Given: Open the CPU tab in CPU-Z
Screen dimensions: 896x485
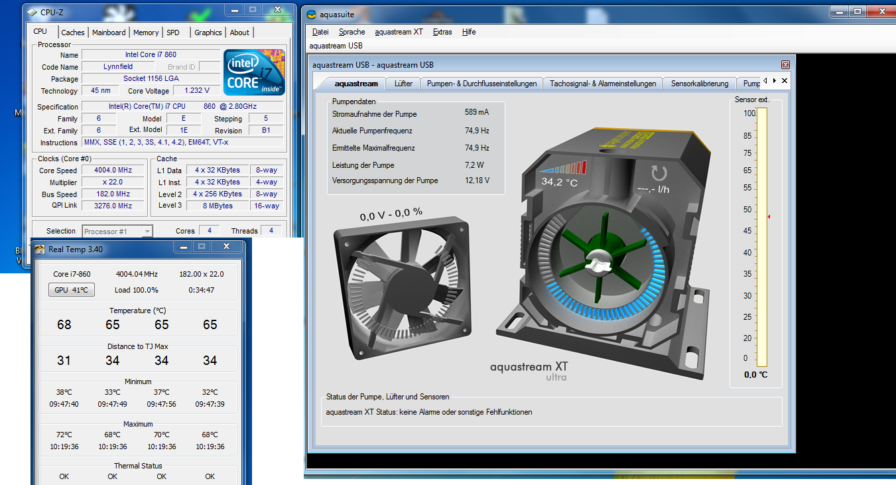Looking at the screenshot, I should [40, 31].
